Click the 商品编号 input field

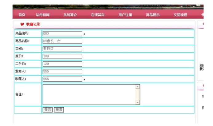[62, 34]
